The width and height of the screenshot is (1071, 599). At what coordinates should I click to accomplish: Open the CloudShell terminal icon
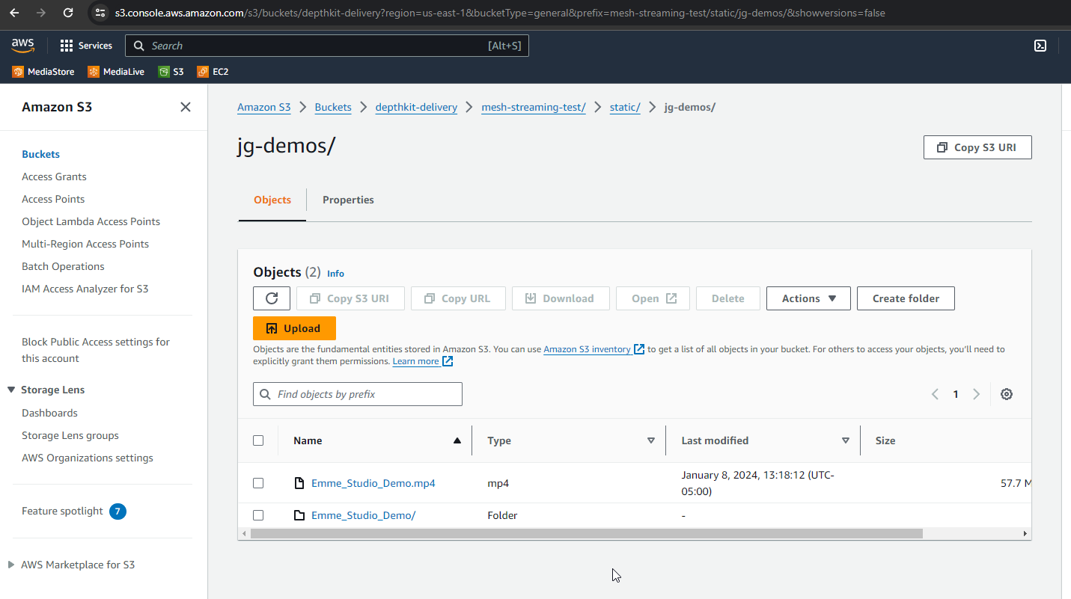1040,46
